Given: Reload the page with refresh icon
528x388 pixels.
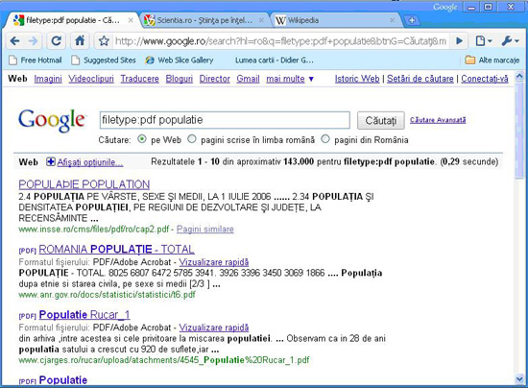Looking at the screenshot, I should 57,41.
